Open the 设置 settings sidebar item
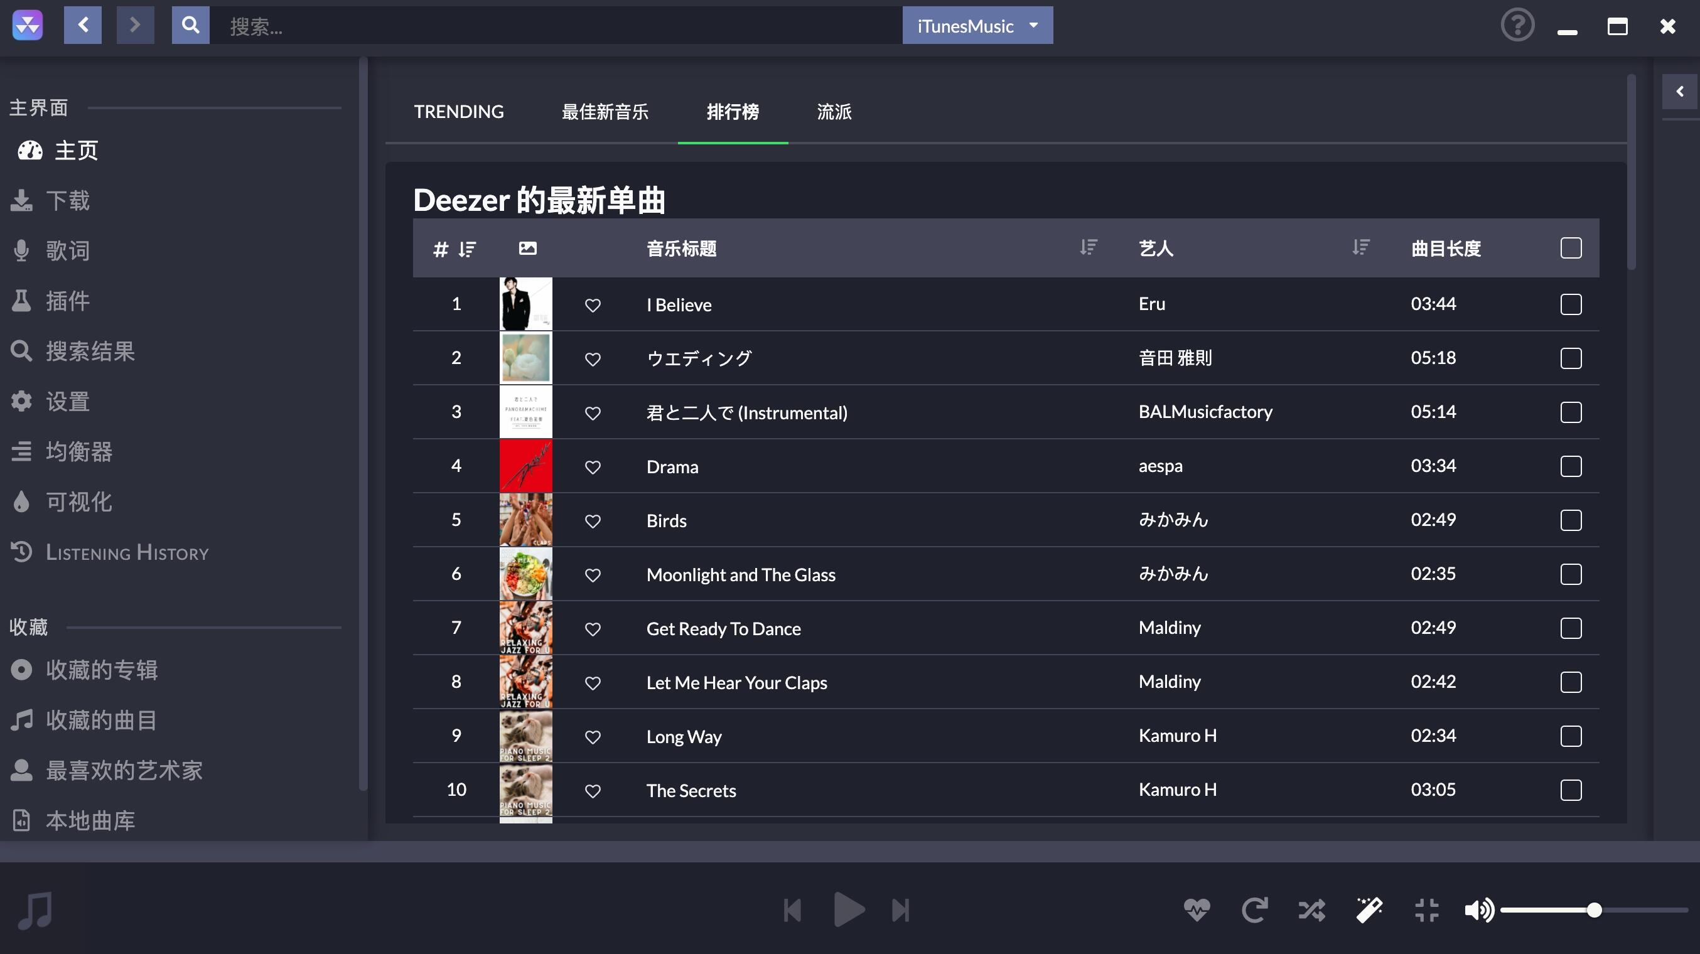 click(x=50, y=401)
